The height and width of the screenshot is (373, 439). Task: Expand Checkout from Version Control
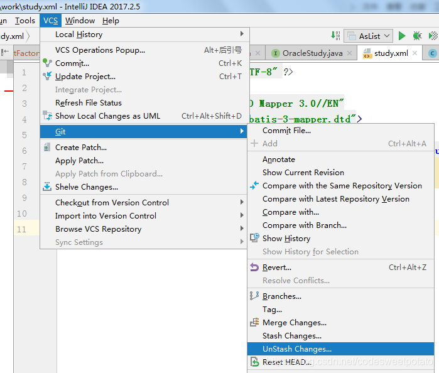(x=144, y=202)
